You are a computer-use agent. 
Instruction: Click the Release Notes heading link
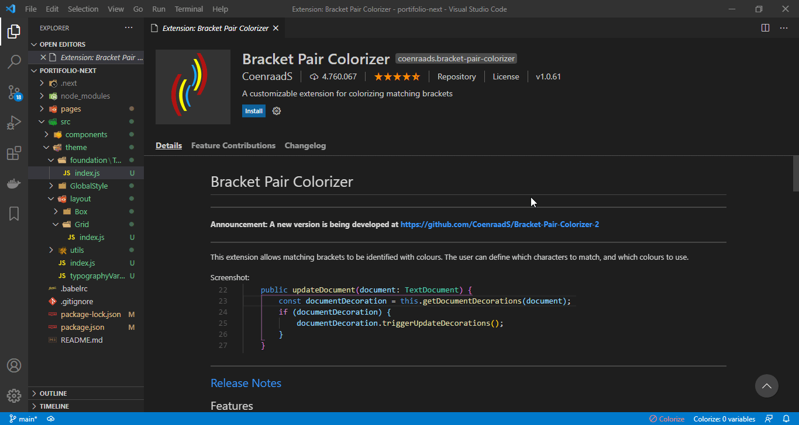pyautogui.click(x=246, y=383)
